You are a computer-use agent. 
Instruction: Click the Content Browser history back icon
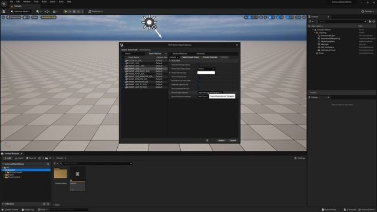[39, 158]
